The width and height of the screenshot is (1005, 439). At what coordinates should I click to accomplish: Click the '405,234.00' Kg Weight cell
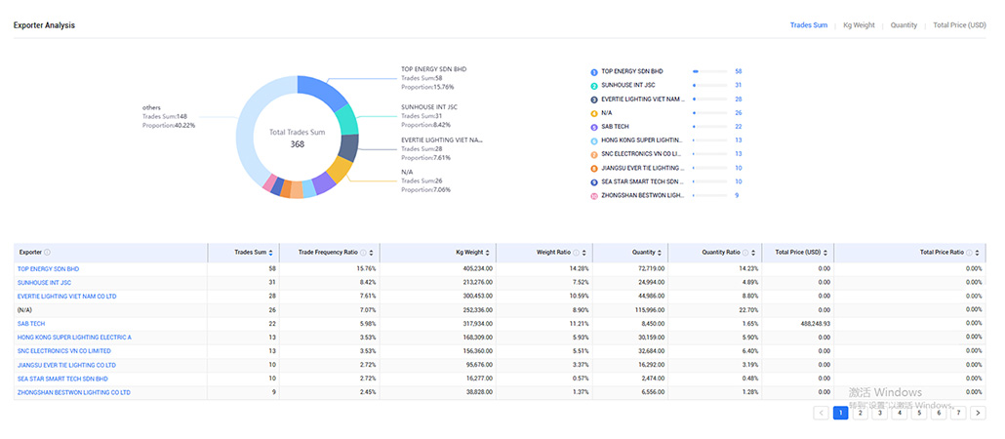coord(476,269)
